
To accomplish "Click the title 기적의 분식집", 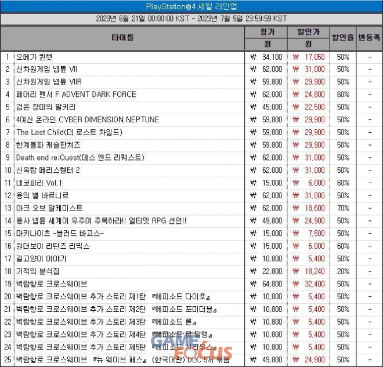I will point(38,271).
